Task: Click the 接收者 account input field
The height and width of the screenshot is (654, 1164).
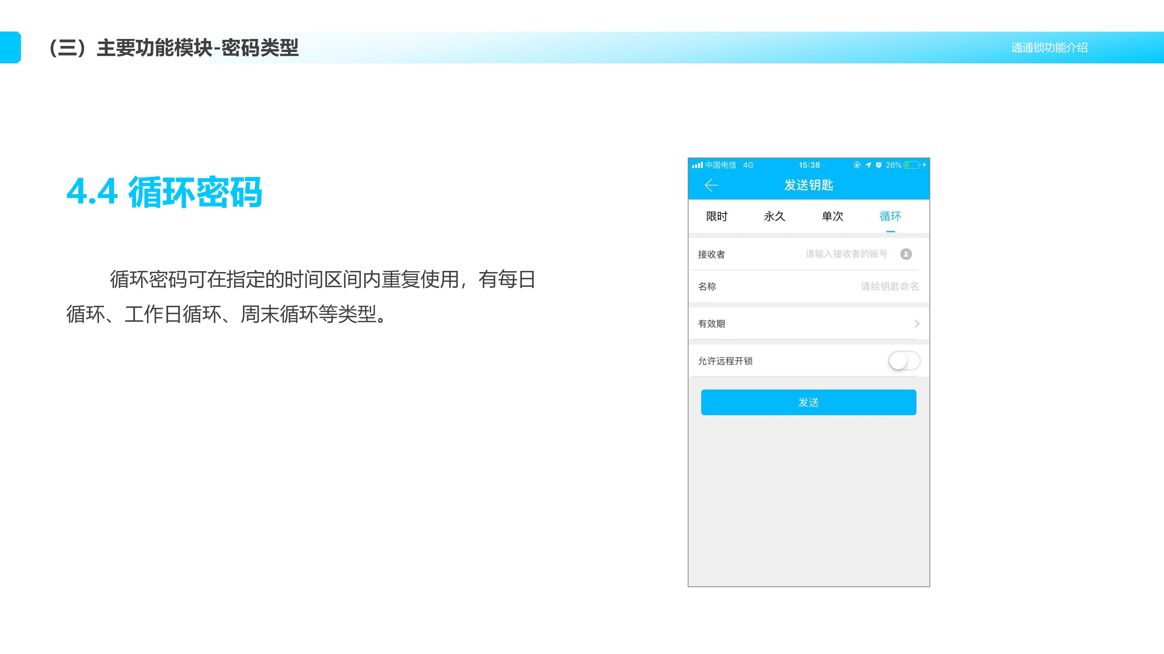Action: 846,254
